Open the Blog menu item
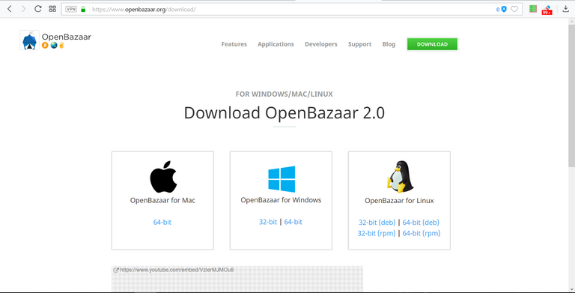575x293 pixels. [x=389, y=44]
